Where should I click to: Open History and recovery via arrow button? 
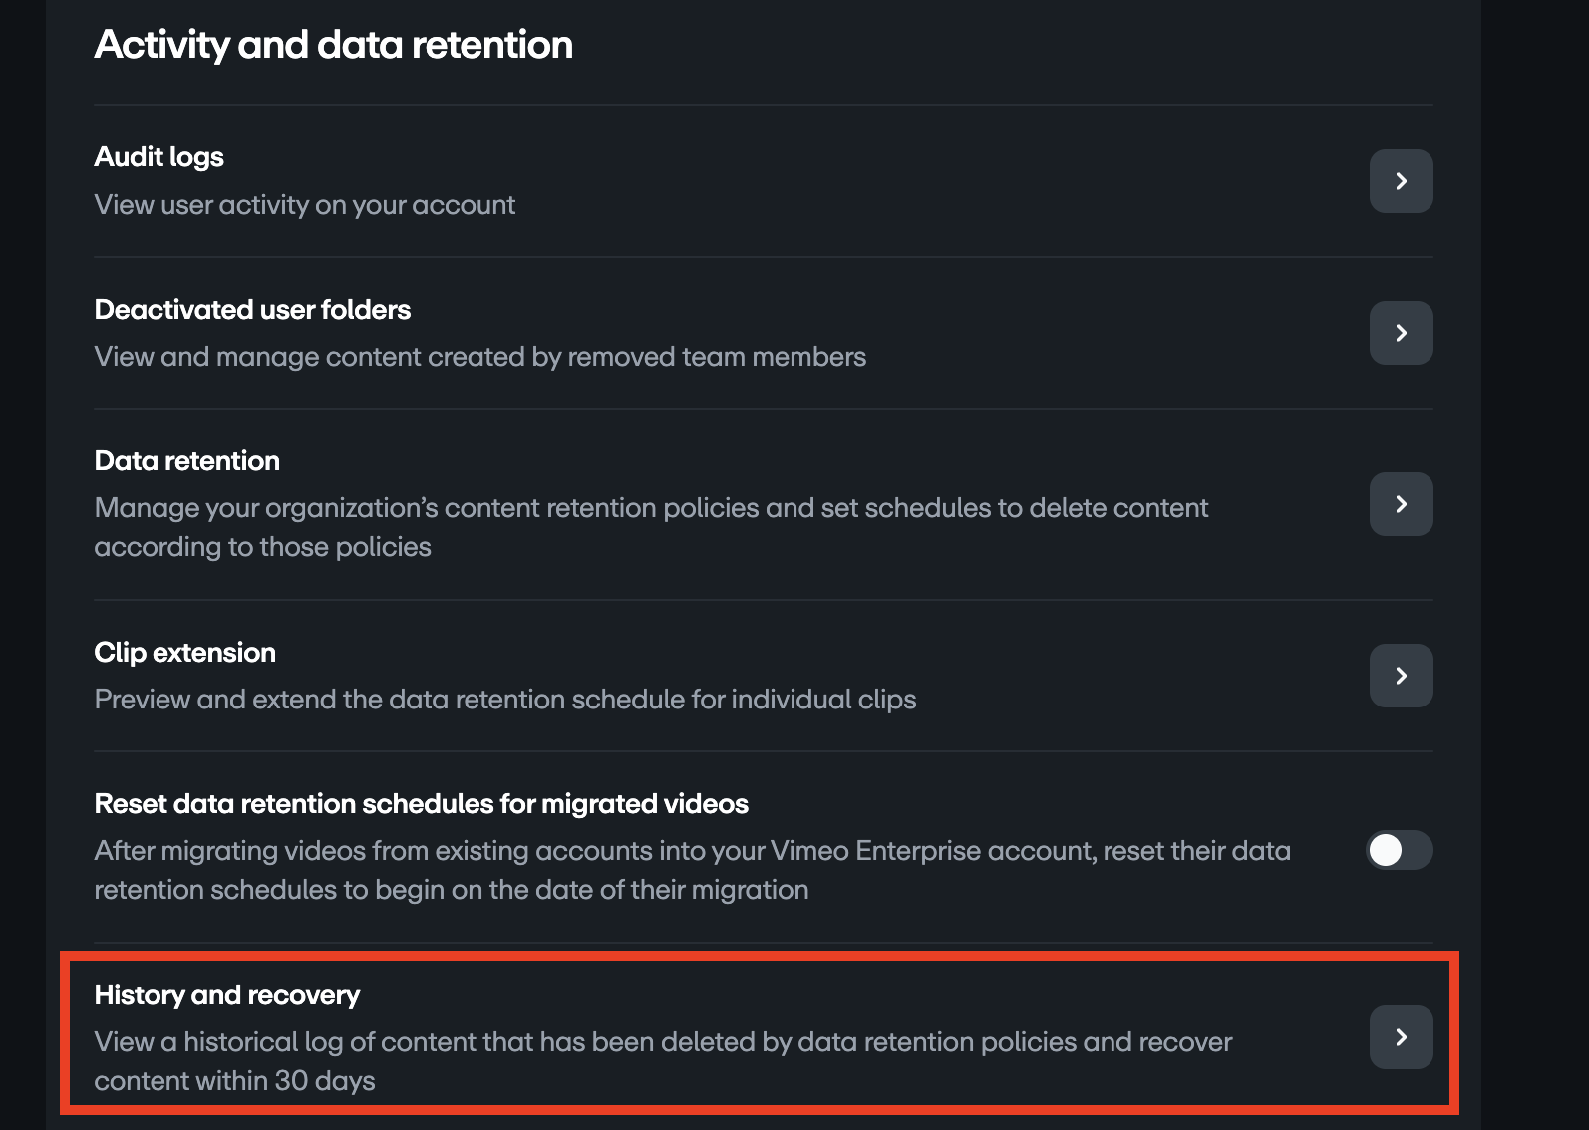pos(1401,1037)
